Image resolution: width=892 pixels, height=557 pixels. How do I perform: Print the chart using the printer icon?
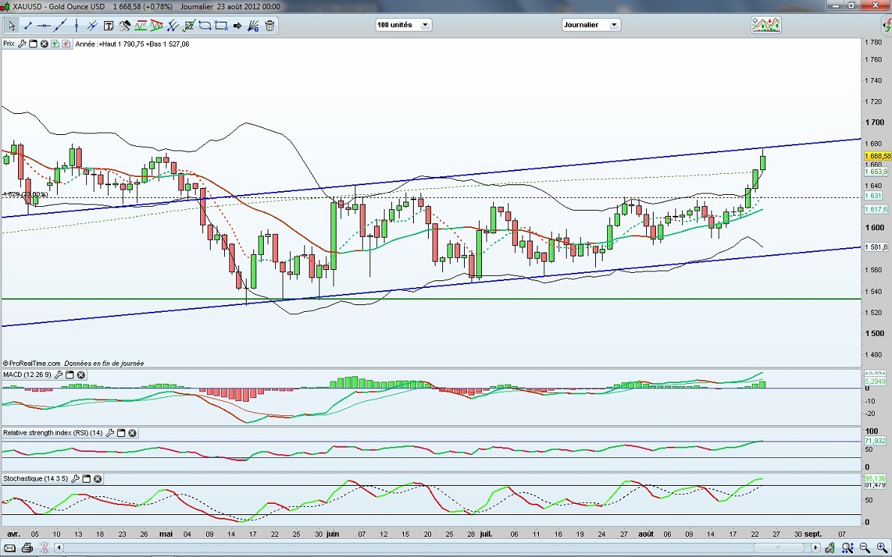27,548
